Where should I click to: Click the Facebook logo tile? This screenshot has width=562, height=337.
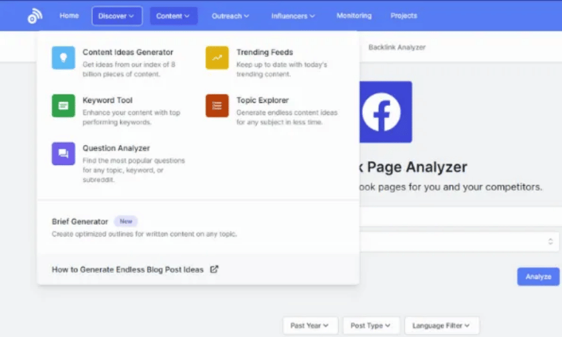[x=385, y=112]
